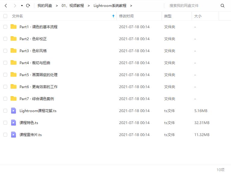Sort the list by the 大小 column header
The height and width of the screenshot is (175, 231).
(198, 16)
